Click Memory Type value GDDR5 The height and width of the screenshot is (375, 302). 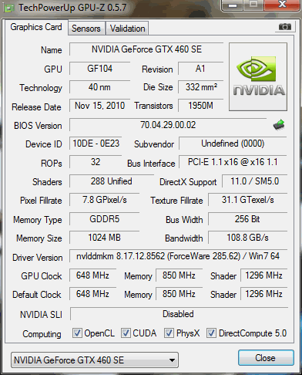pos(105,219)
